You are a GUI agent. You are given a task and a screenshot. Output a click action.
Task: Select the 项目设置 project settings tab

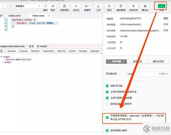coord(116,62)
